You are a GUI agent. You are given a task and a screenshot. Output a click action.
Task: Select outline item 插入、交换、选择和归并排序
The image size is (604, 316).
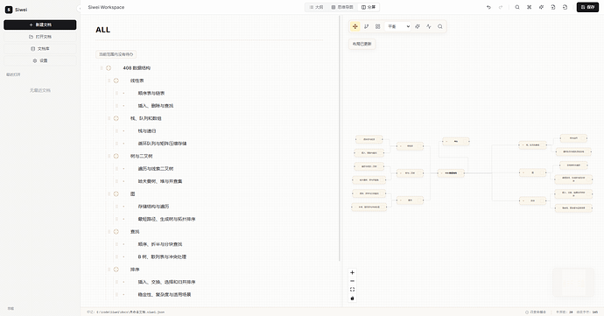click(166, 282)
